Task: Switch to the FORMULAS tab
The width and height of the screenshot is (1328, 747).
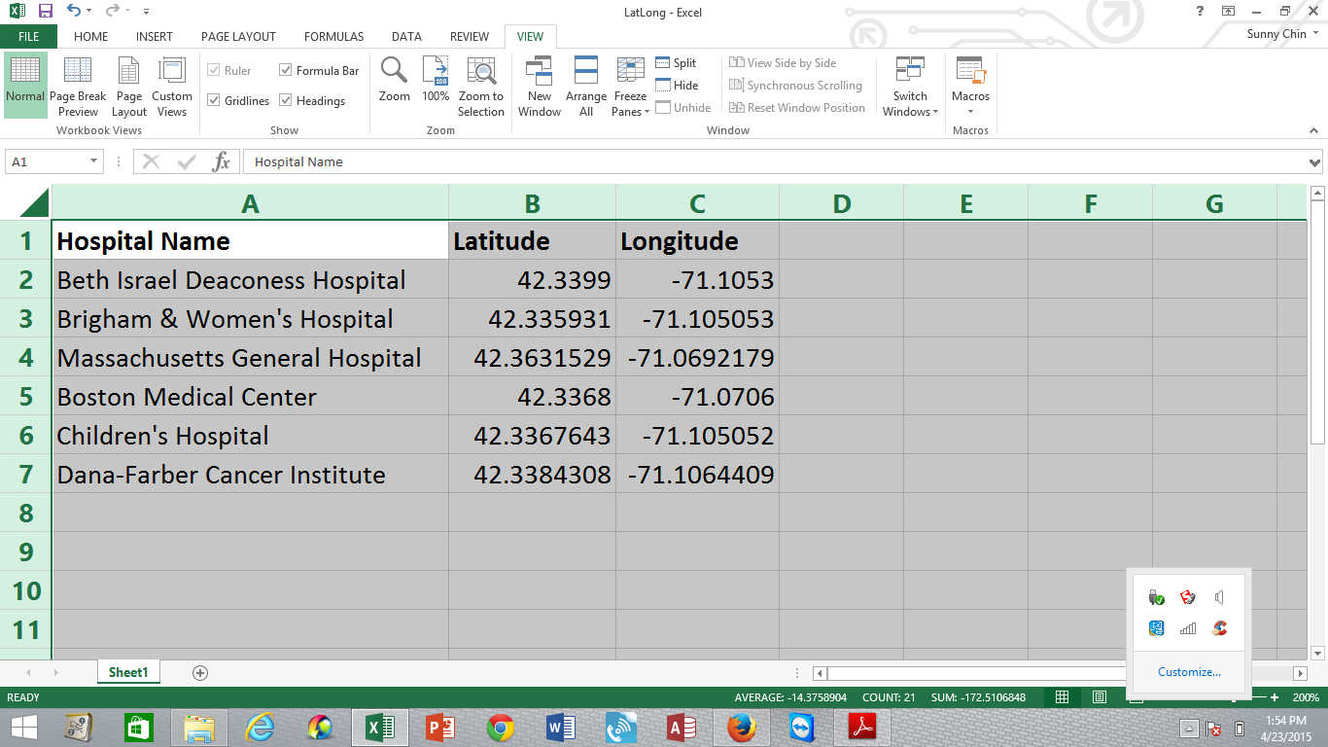Action: 333,37
